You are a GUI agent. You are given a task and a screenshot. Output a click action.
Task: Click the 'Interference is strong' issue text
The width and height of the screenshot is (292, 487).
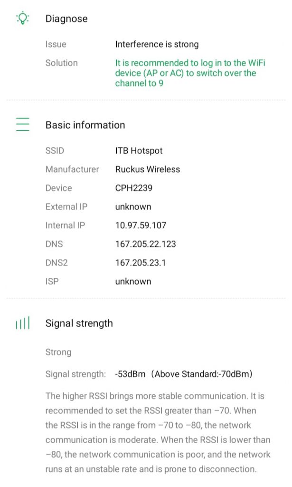click(x=157, y=44)
